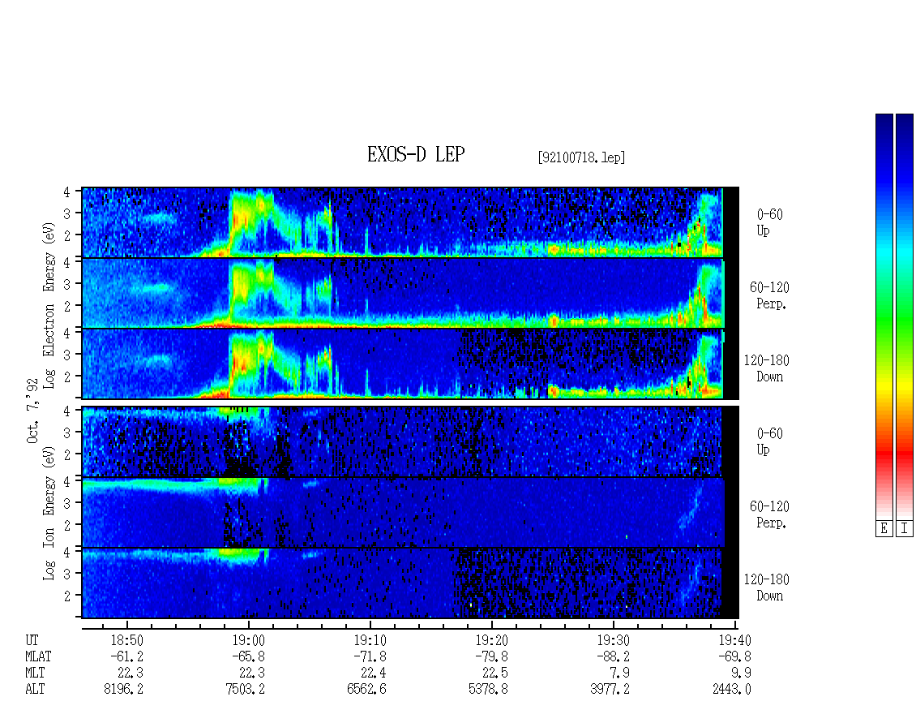Screen dimensions: 916x710
Task: Click the 120-180 Down label beside the electron panel
Action: tap(767, 368)
